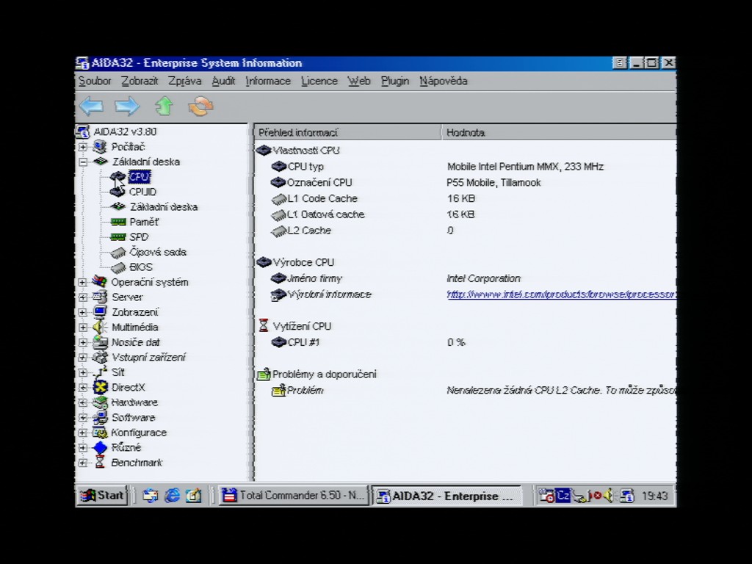
Task: Click the BIOS chip icon
Action: click(x=118, y=267)
